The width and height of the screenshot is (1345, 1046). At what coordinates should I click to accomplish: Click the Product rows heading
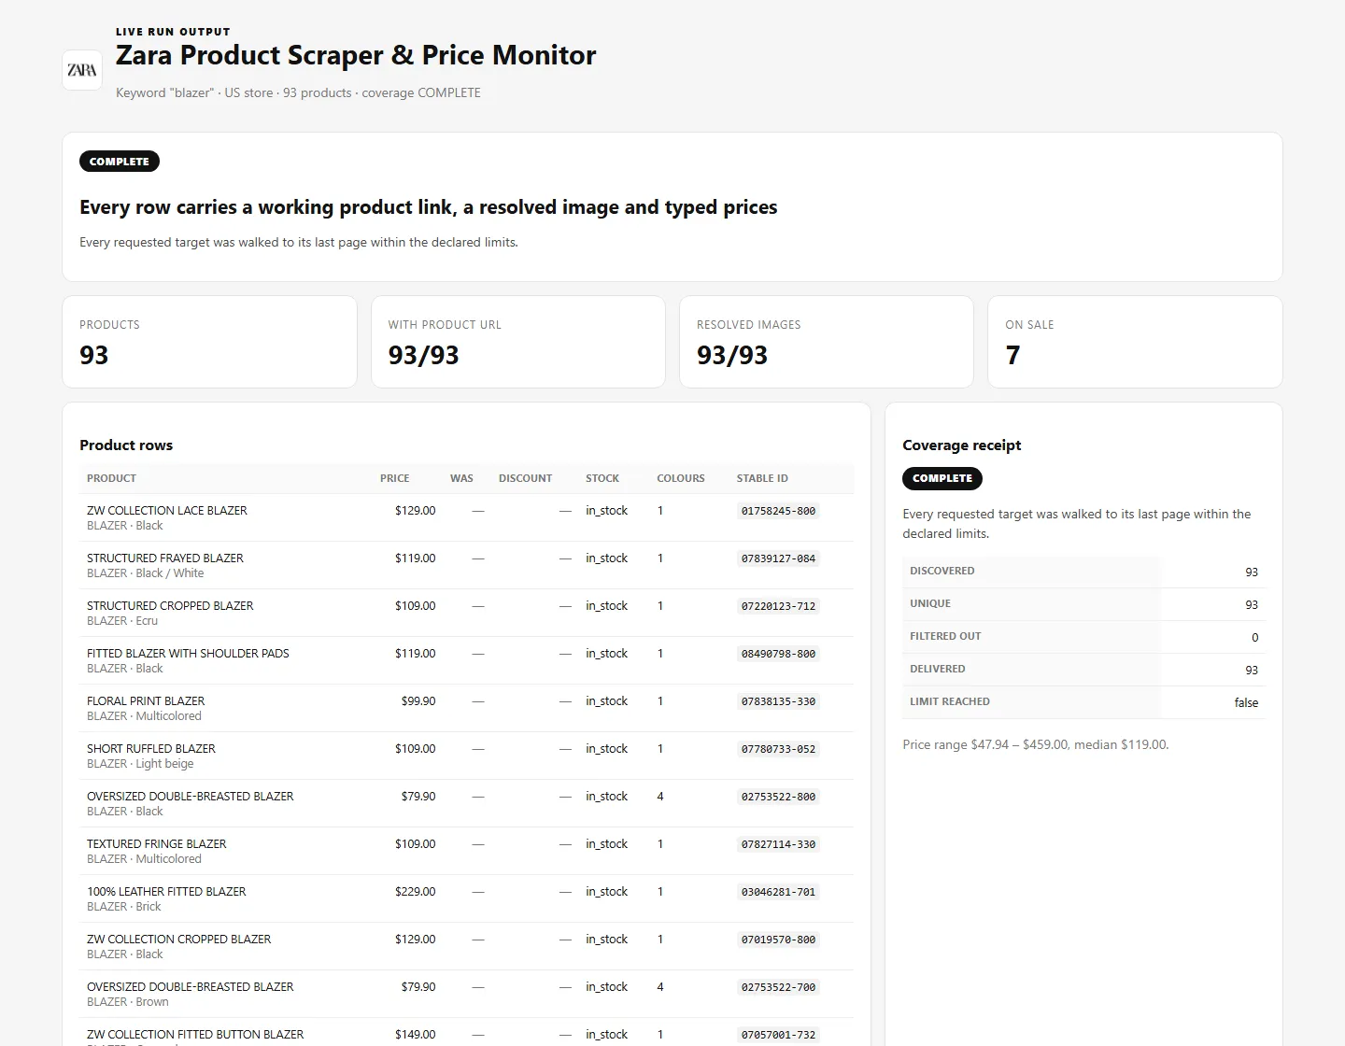(x=126, y=445)
